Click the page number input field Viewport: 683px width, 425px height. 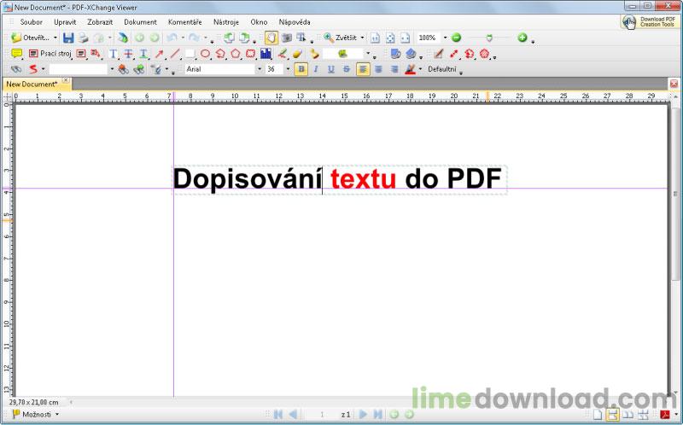tap(322, 415)
